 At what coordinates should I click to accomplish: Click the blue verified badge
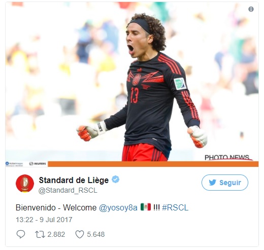(116, 180)
